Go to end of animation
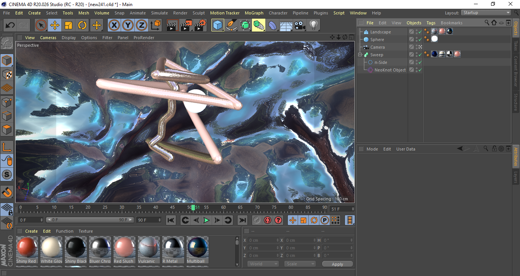This screenshot has width=520, height=276. [242, 220]
